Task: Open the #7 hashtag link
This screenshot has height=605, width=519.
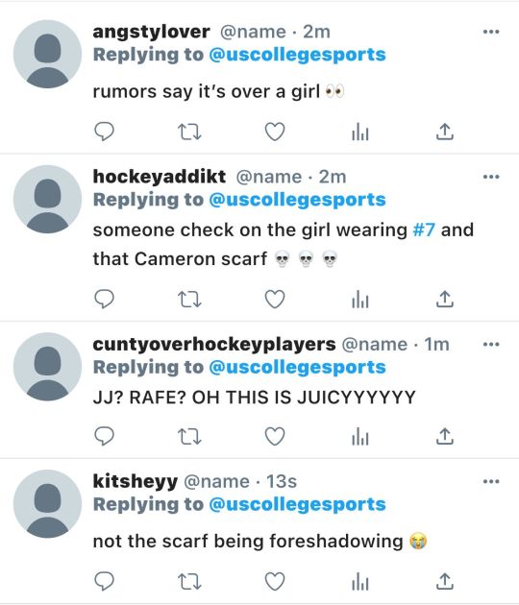Action: [424, 230]
